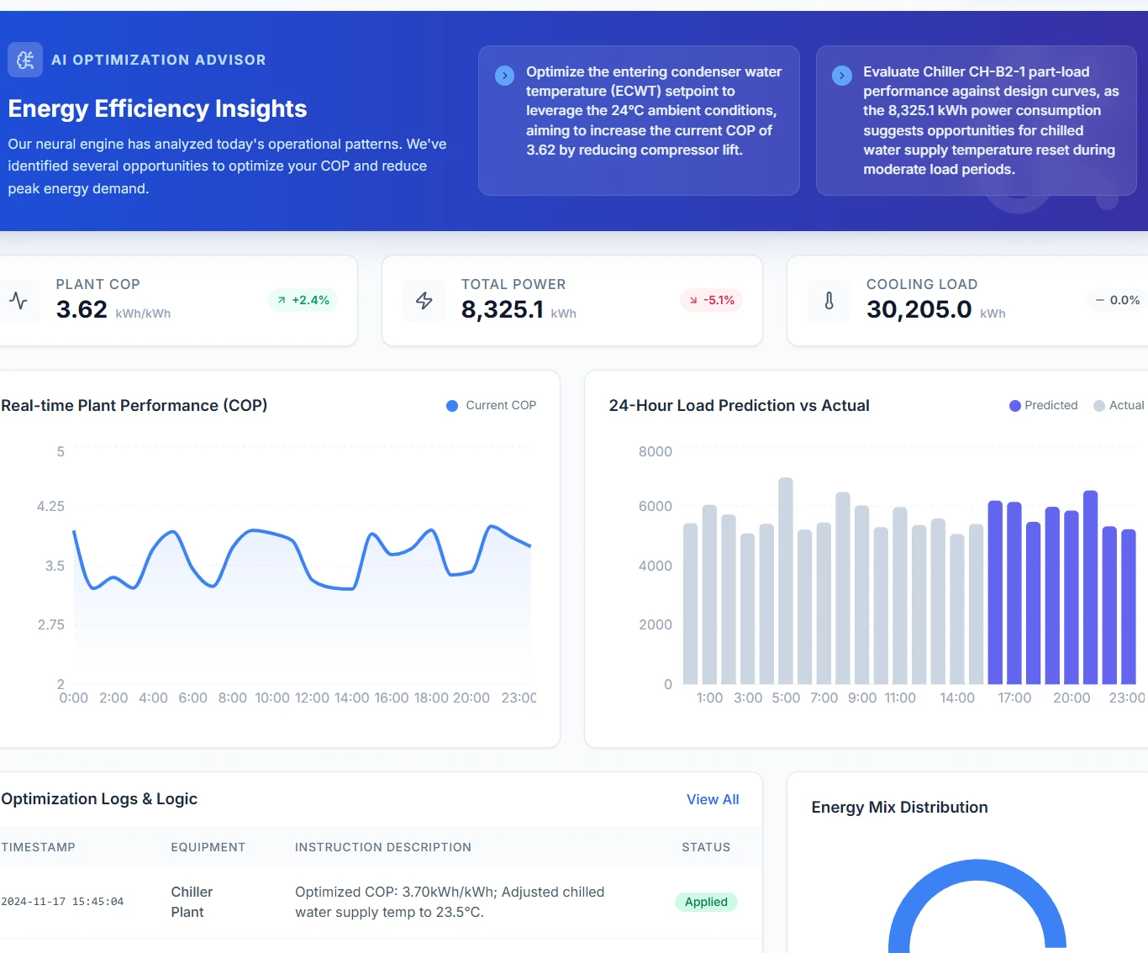The width and height of the screenshot is (1148, 953).
Task: Click the +2.4% trend indicator on Plant COP
Action: coord(303,299)
